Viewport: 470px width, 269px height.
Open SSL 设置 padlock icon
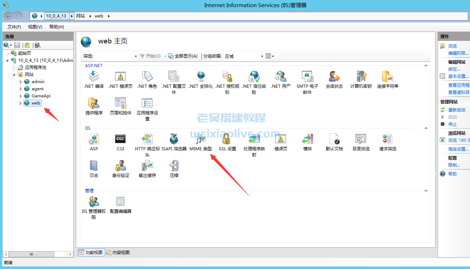click(x=227, y=139)
